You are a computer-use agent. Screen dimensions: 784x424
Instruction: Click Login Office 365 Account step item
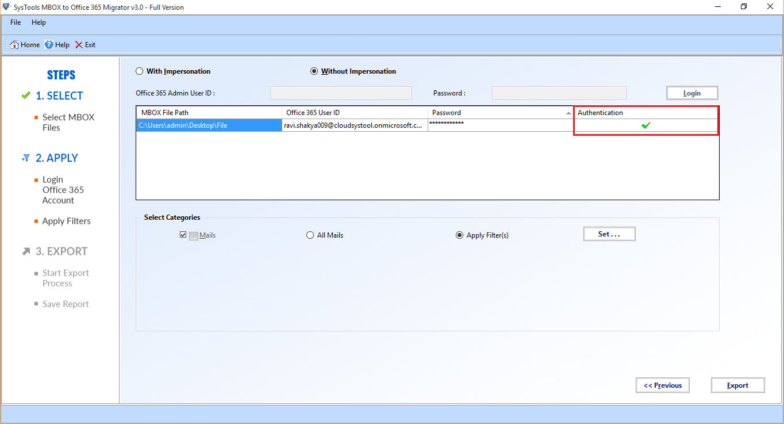[x=63, y=190]
